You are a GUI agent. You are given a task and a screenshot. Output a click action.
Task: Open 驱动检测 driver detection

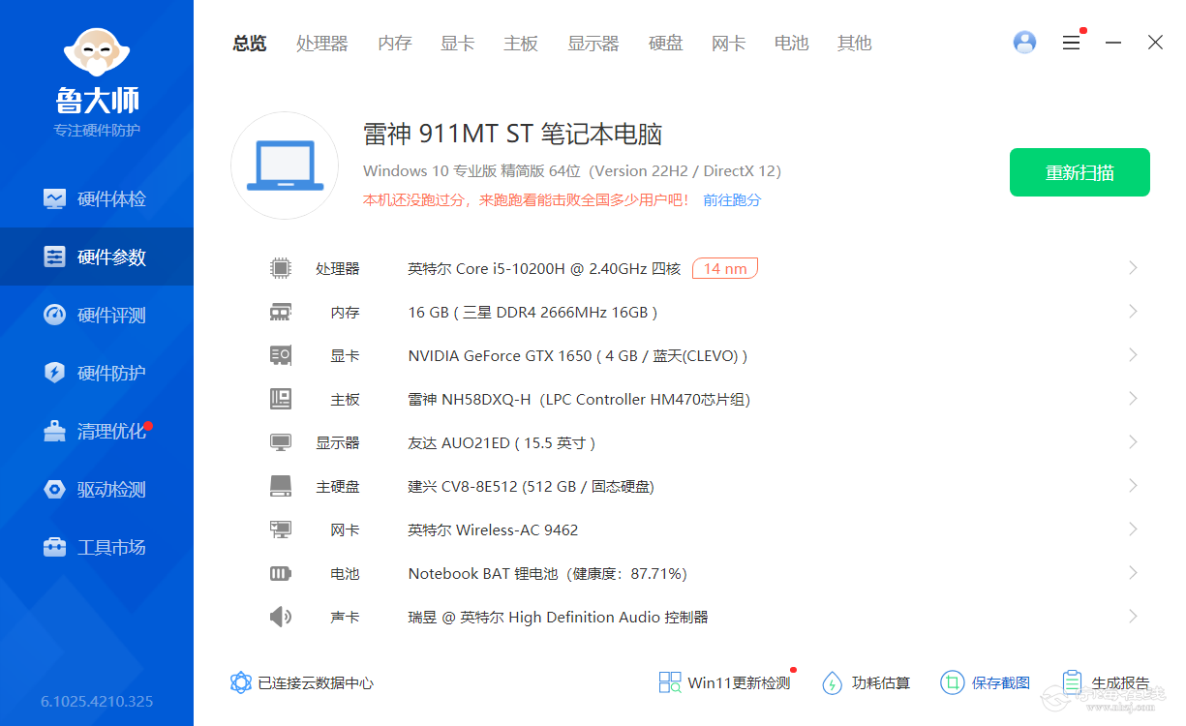coord(97,489)
